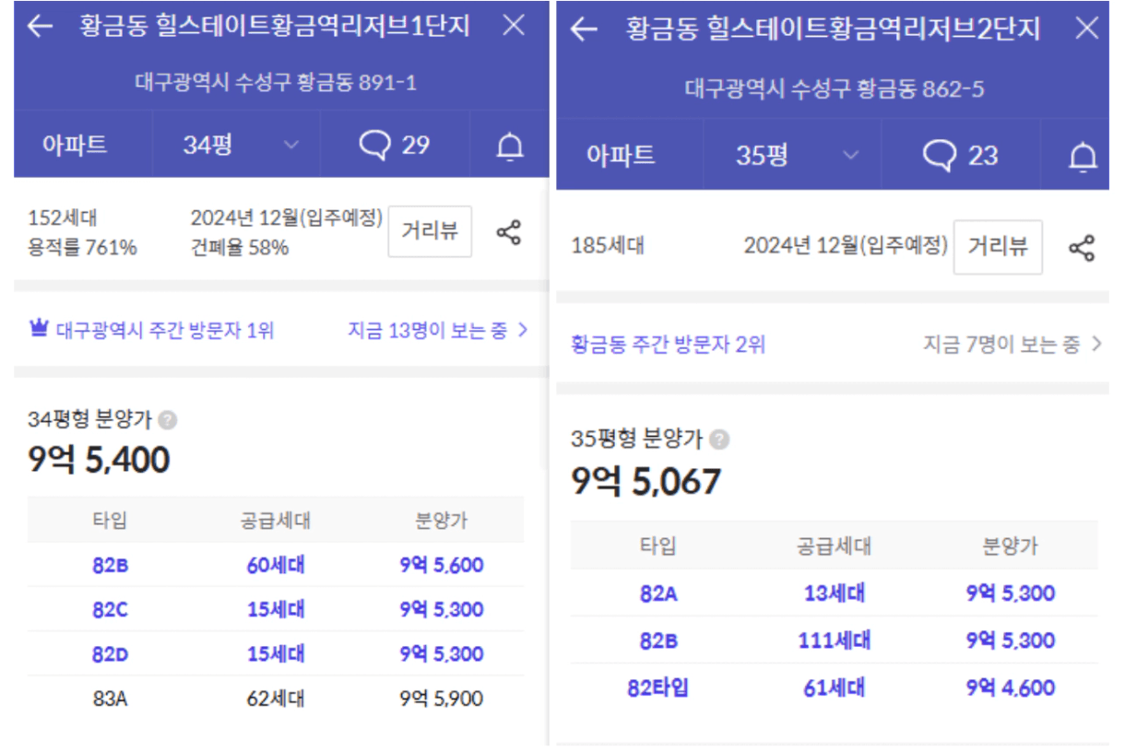Image resolution: width=1125 pixels, height=751 pixels.
Task: Click price 9억 4,600
Action: click(x=1011, y=687)
